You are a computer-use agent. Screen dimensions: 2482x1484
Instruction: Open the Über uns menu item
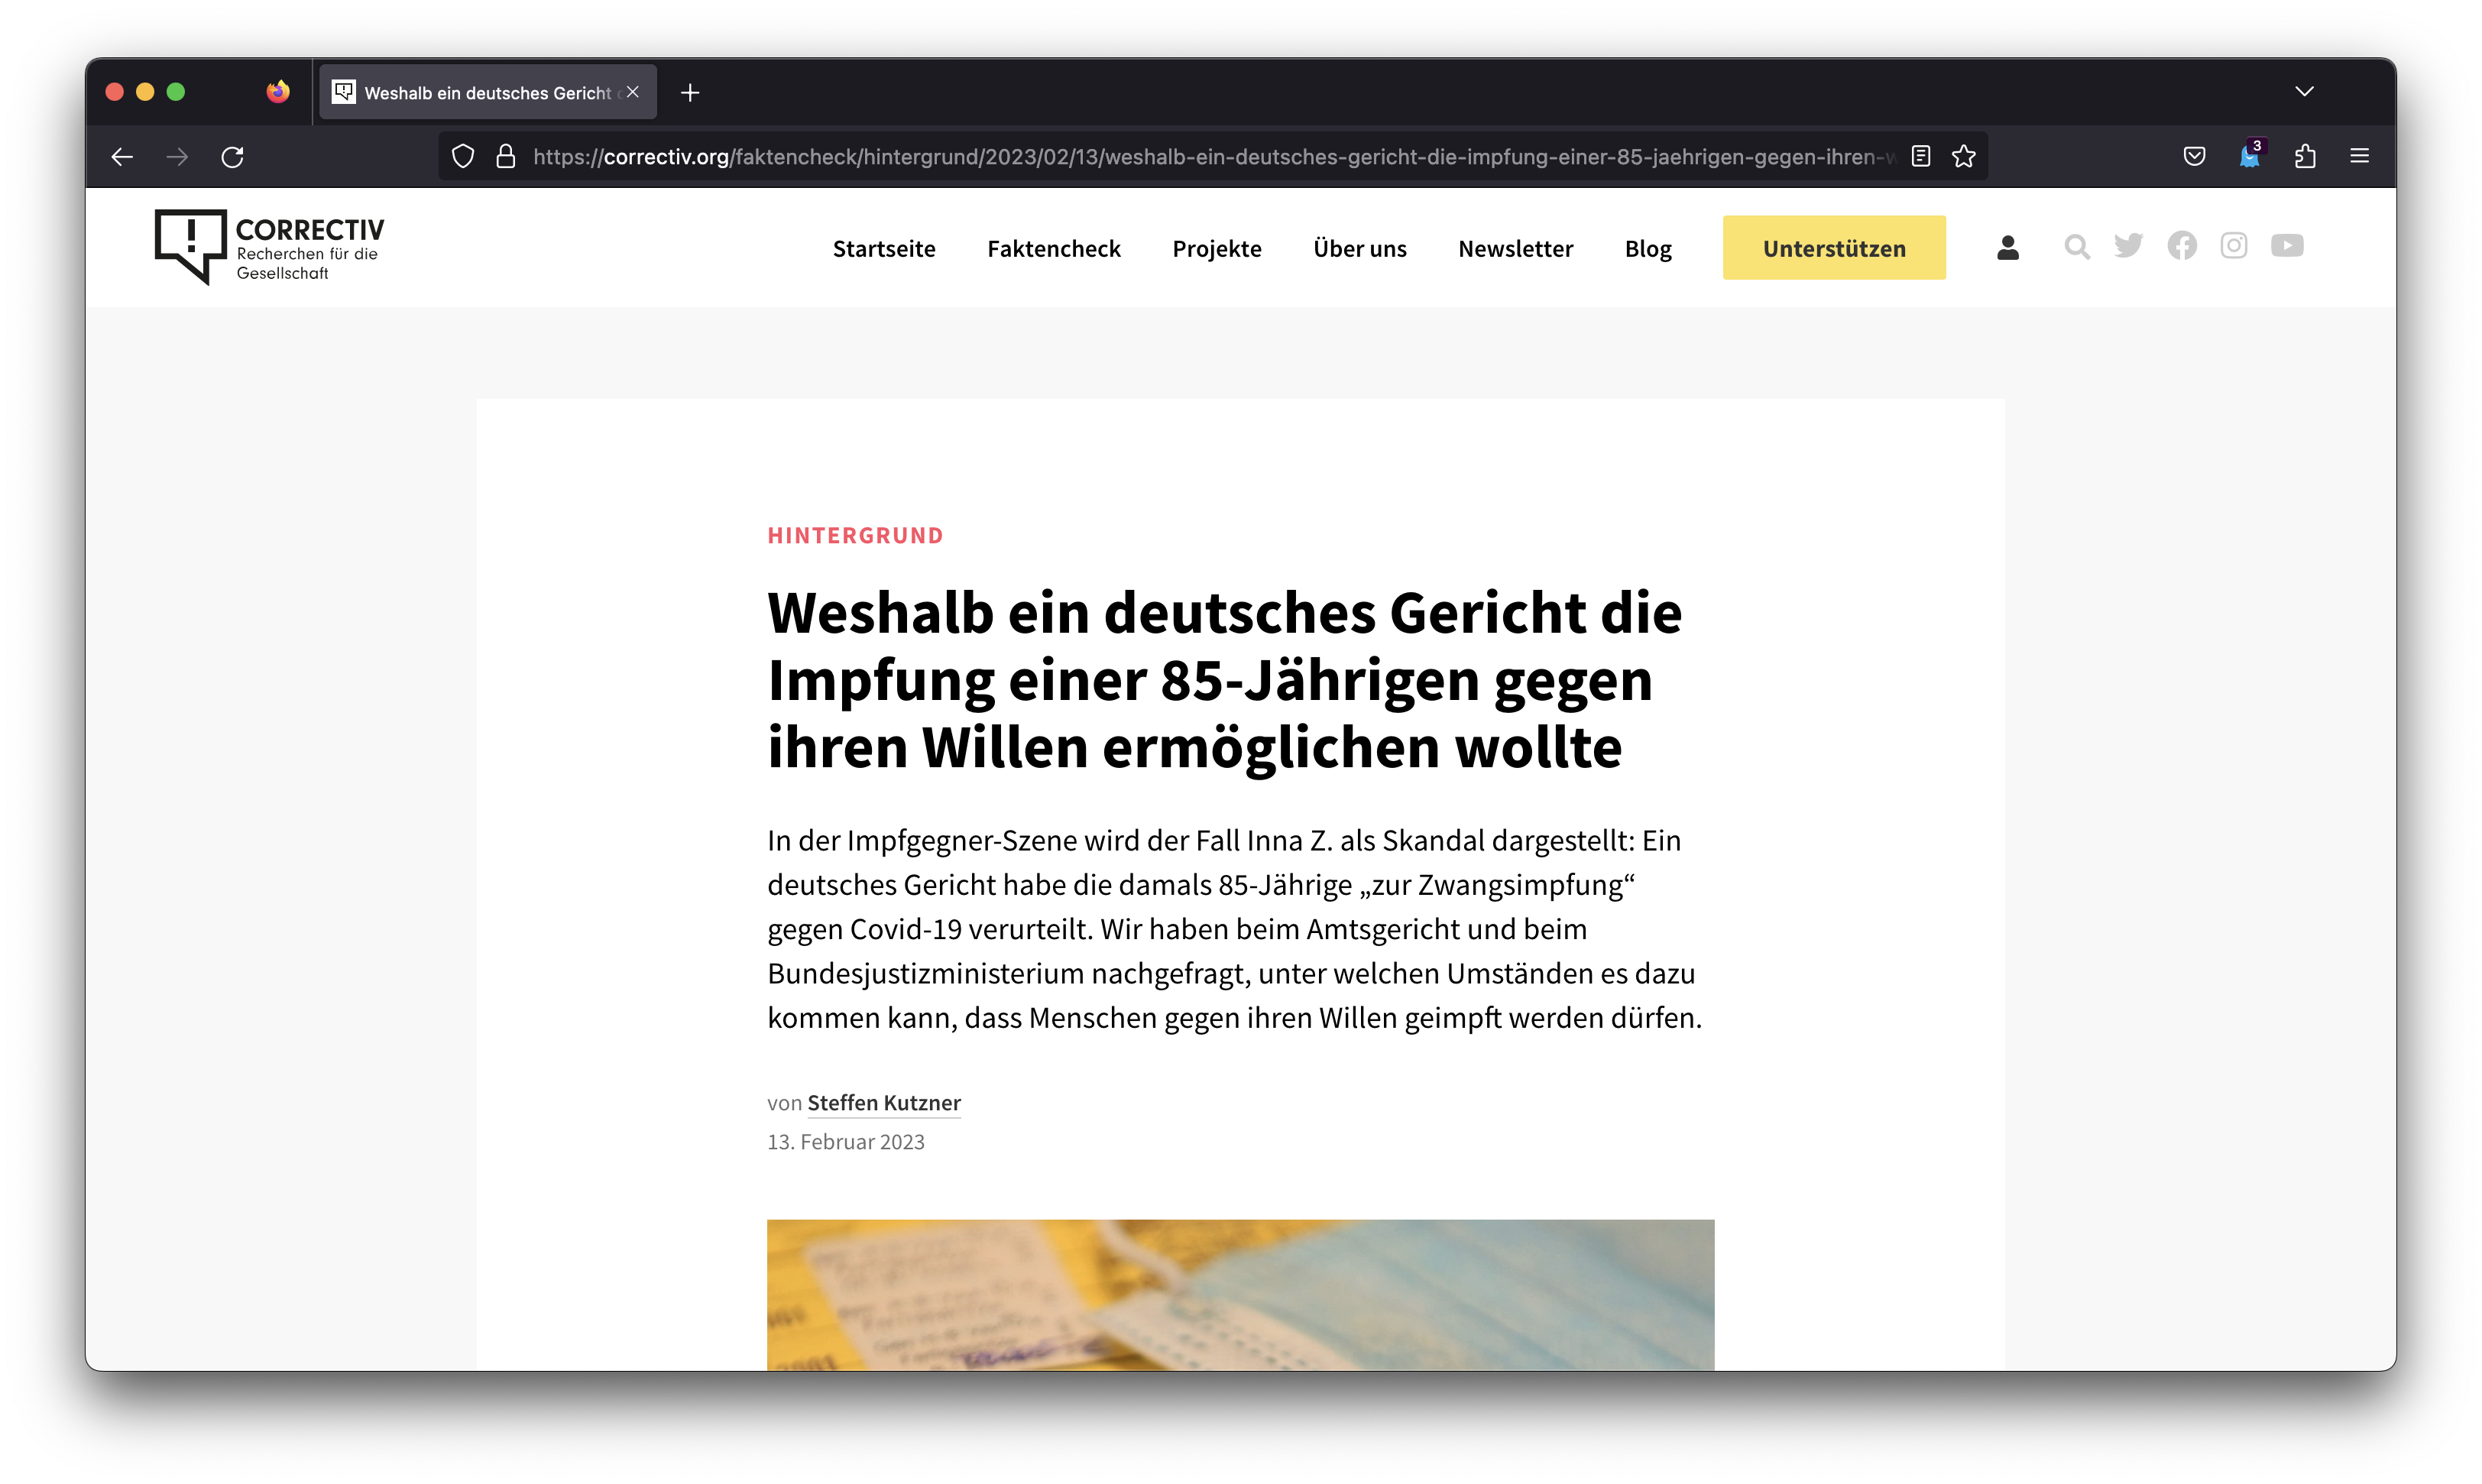click(x=1360, y=248)
